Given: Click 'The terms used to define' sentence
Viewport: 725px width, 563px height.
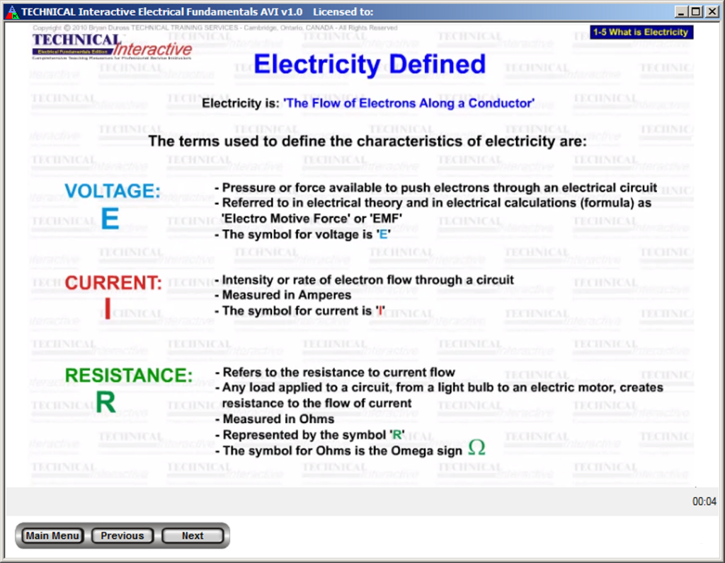Looking at the screenshot, I should [367, 141].
